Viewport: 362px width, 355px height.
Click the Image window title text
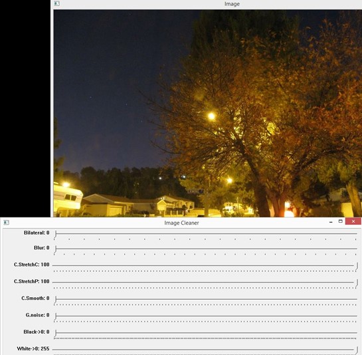point(232,4)
